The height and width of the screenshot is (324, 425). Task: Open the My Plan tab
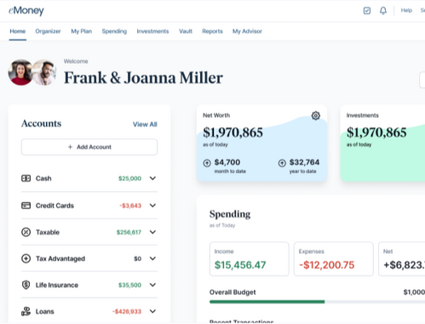(x=82, y=32)
